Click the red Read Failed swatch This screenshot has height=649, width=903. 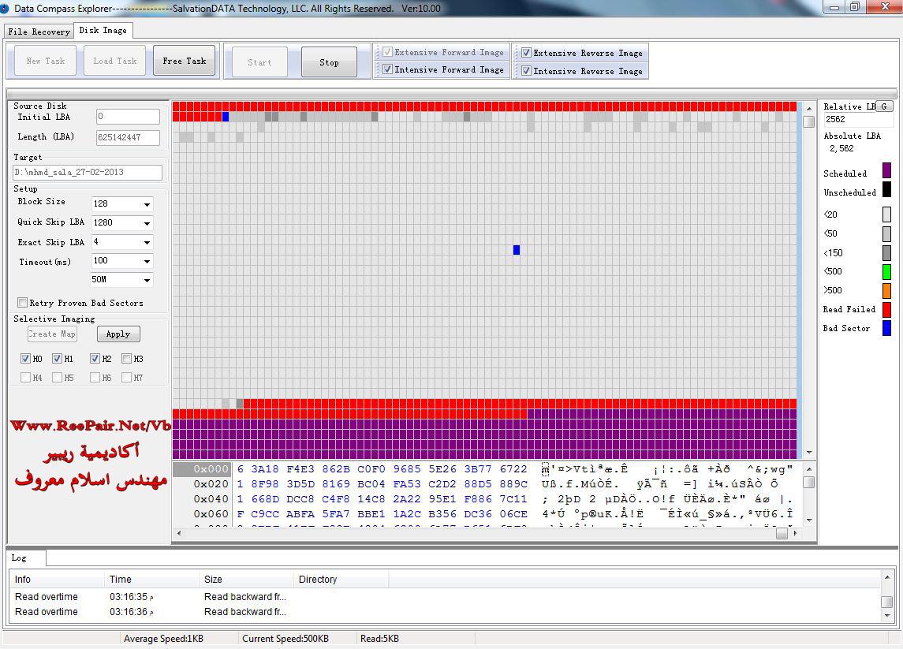886,309
